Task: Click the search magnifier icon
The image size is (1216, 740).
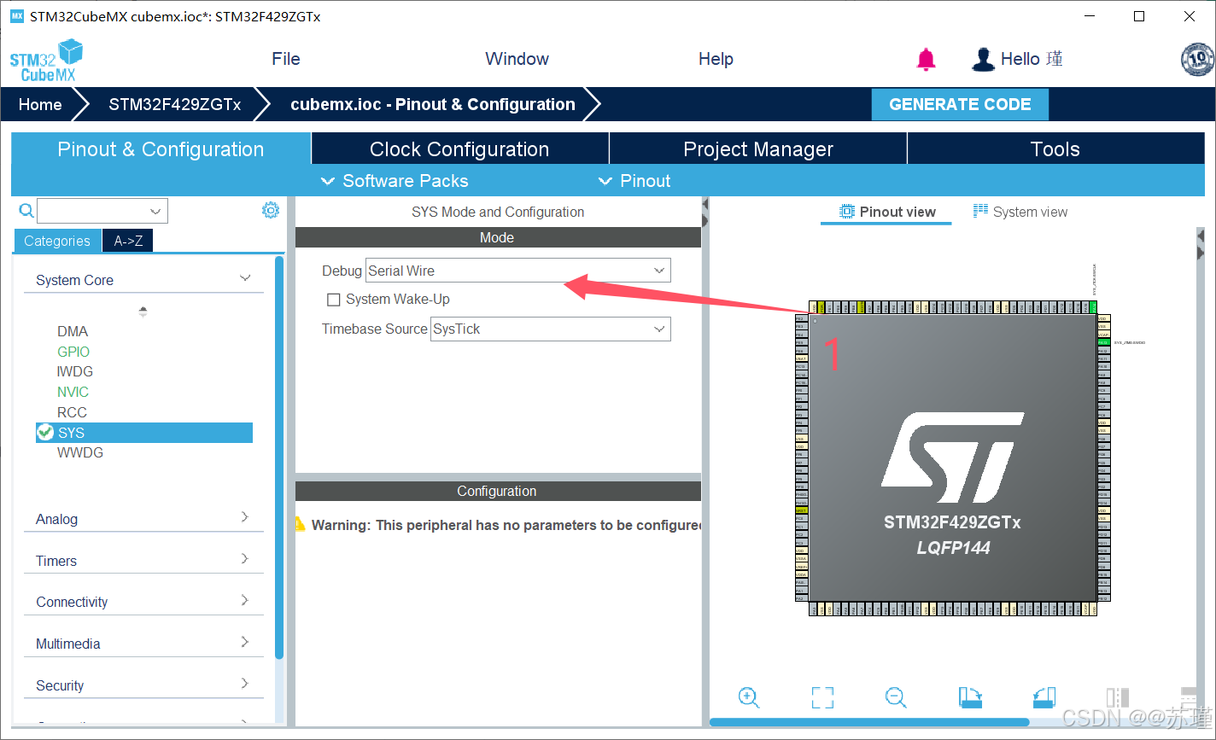Action: coord(26,211)
